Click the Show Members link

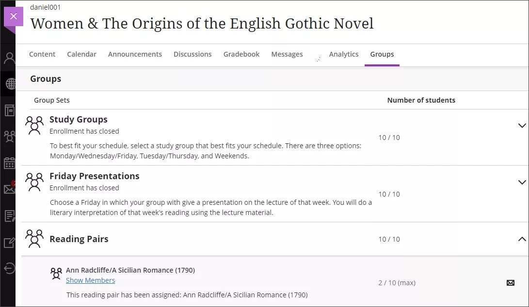pos(90,280)
